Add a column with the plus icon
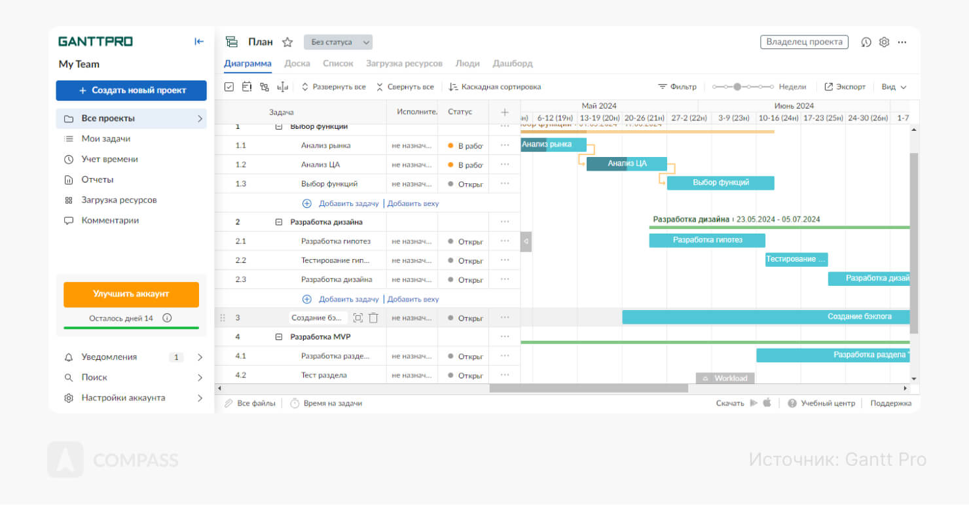 (x=505, y=112)
